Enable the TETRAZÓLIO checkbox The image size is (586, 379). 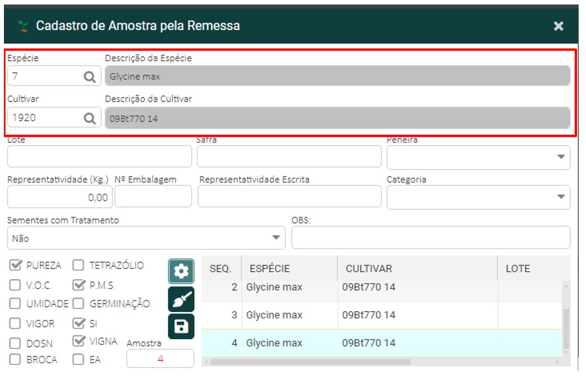coord(79,266)
